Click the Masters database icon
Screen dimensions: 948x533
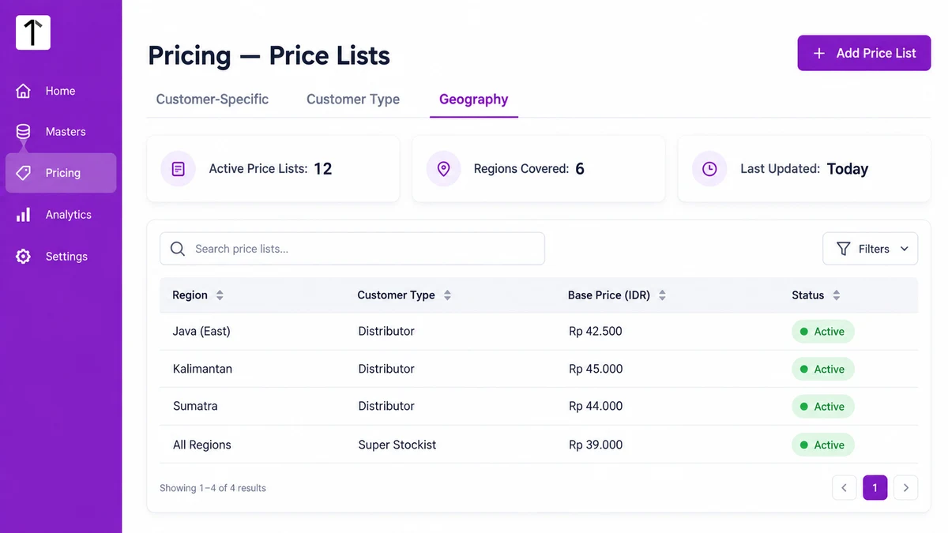[24, 132]
